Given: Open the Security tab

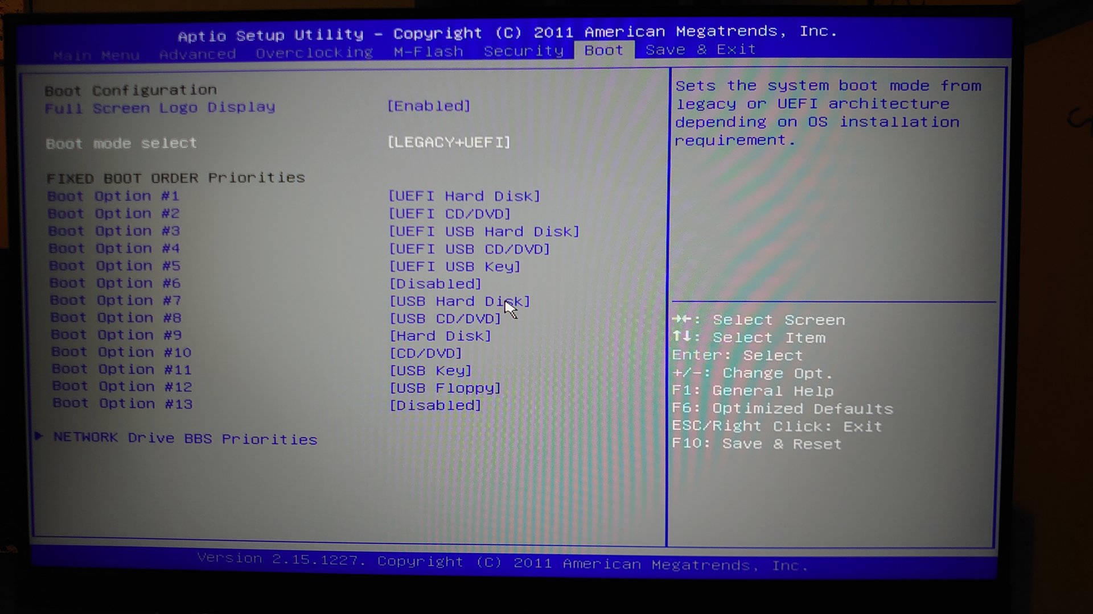Looking at the screenshot, I should coord(524,51).
